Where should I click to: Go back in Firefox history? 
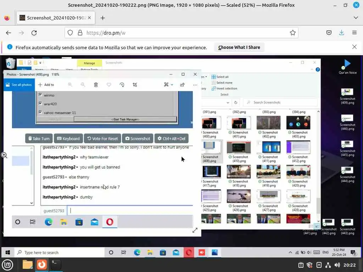coord(9,33)
